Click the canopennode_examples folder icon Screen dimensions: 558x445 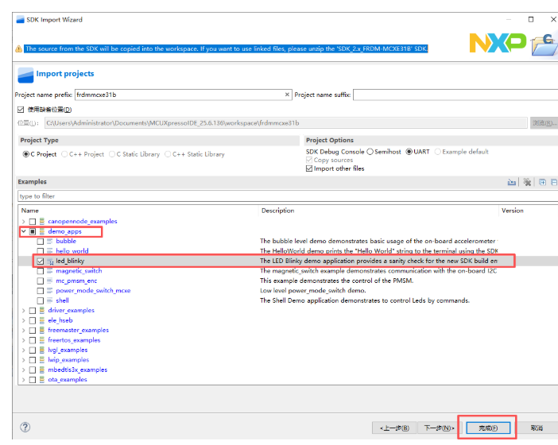pos(42,221)
